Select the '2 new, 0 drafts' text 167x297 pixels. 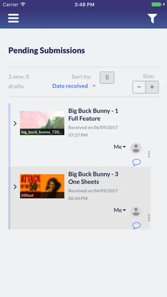19,82
